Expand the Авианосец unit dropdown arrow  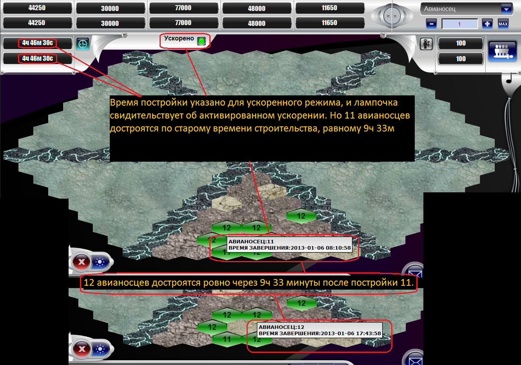[506, 9]
